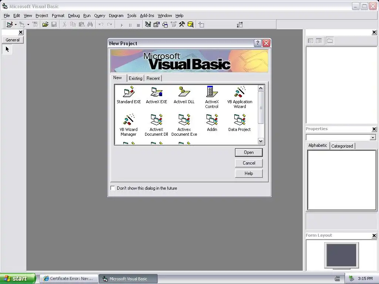Select the ActiveX EXE project type
This screenshot has width=379, height=284.
pyautogui.click(x=157, y=95)
